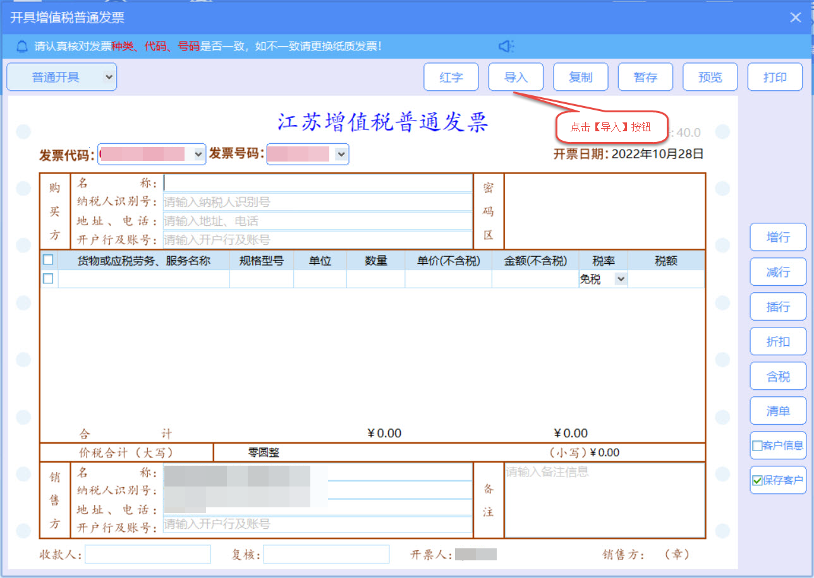Click the bell notification icon

coord(22,46)
